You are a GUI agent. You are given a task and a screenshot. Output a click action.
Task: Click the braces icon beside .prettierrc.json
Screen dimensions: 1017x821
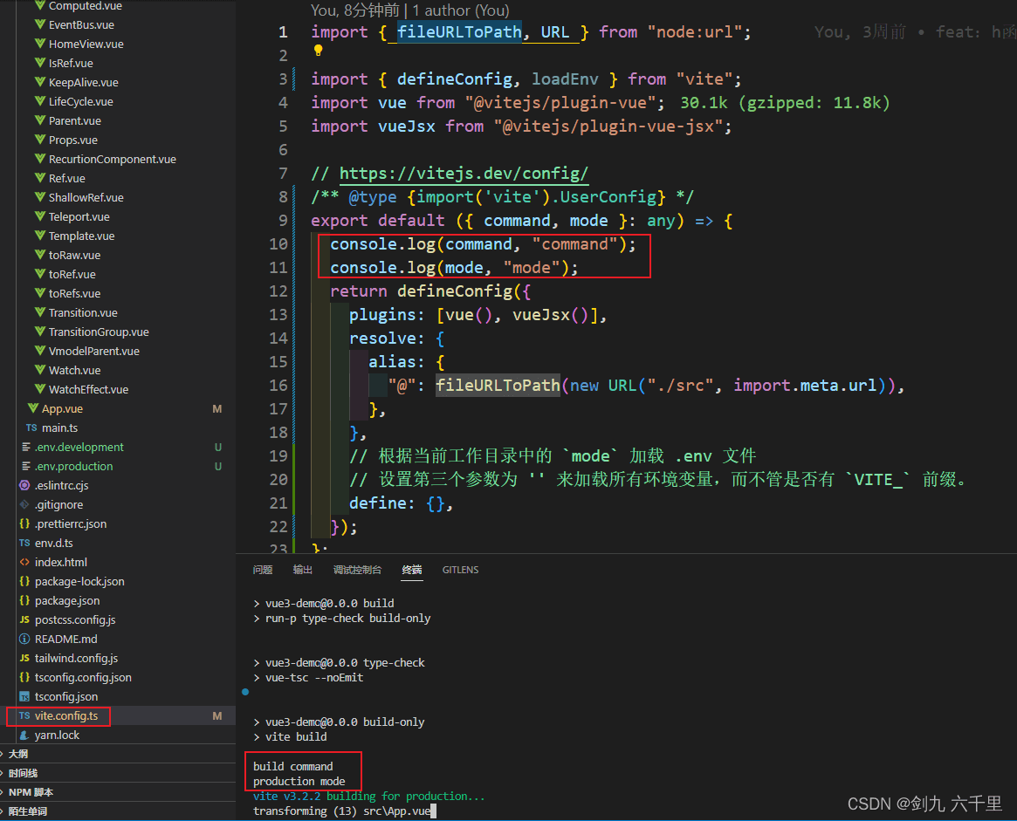pos(24,523)
